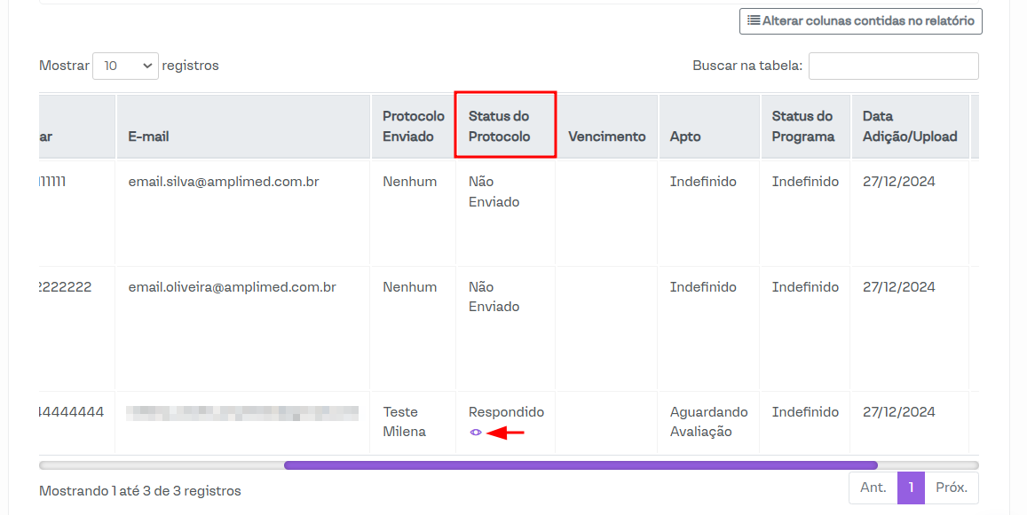This screenshot has height=515, width=1027.
Task: Click the Aguardando Avaliação cell
Action: [x=708, y=422]
